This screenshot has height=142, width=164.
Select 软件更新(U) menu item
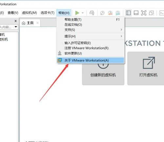pos(91,53)
